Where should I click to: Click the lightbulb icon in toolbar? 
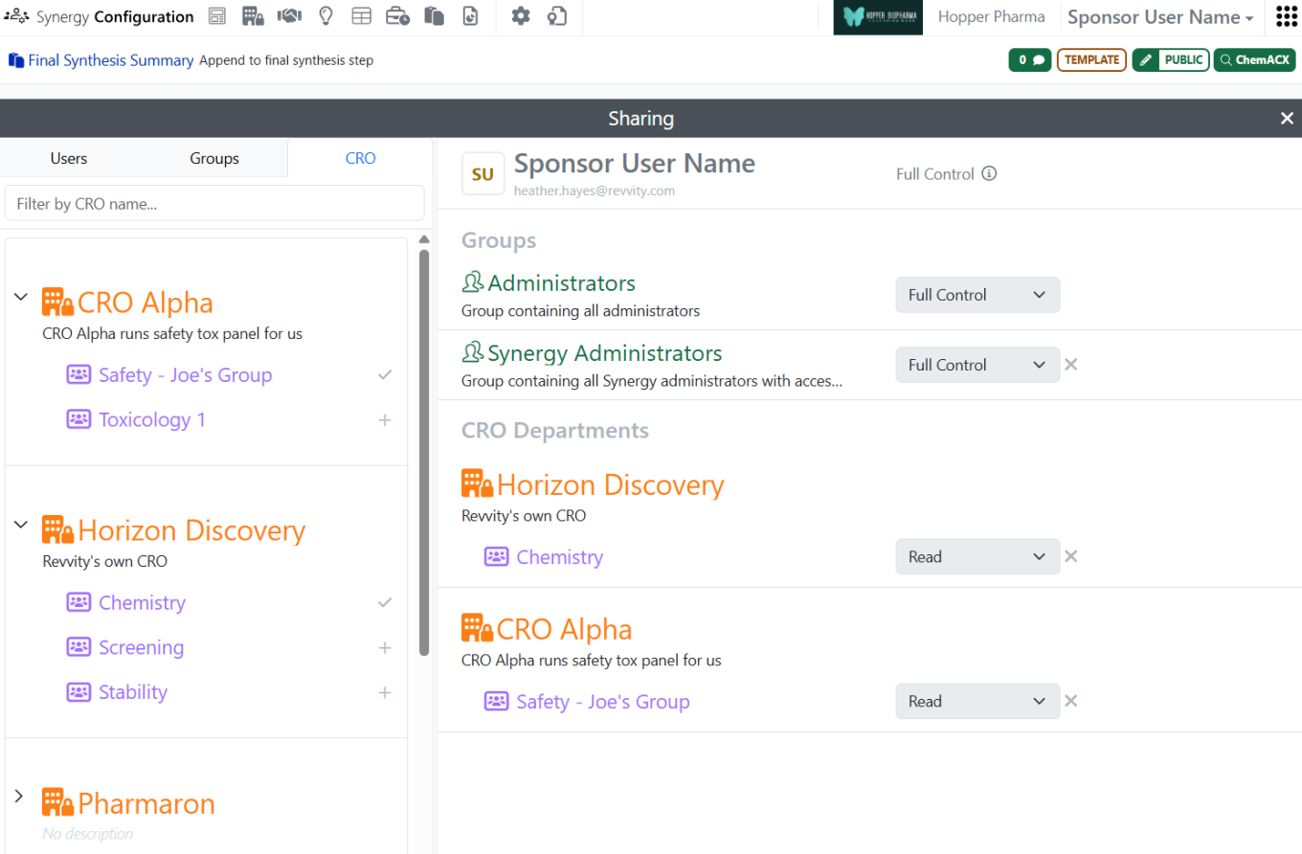point(325,16)
